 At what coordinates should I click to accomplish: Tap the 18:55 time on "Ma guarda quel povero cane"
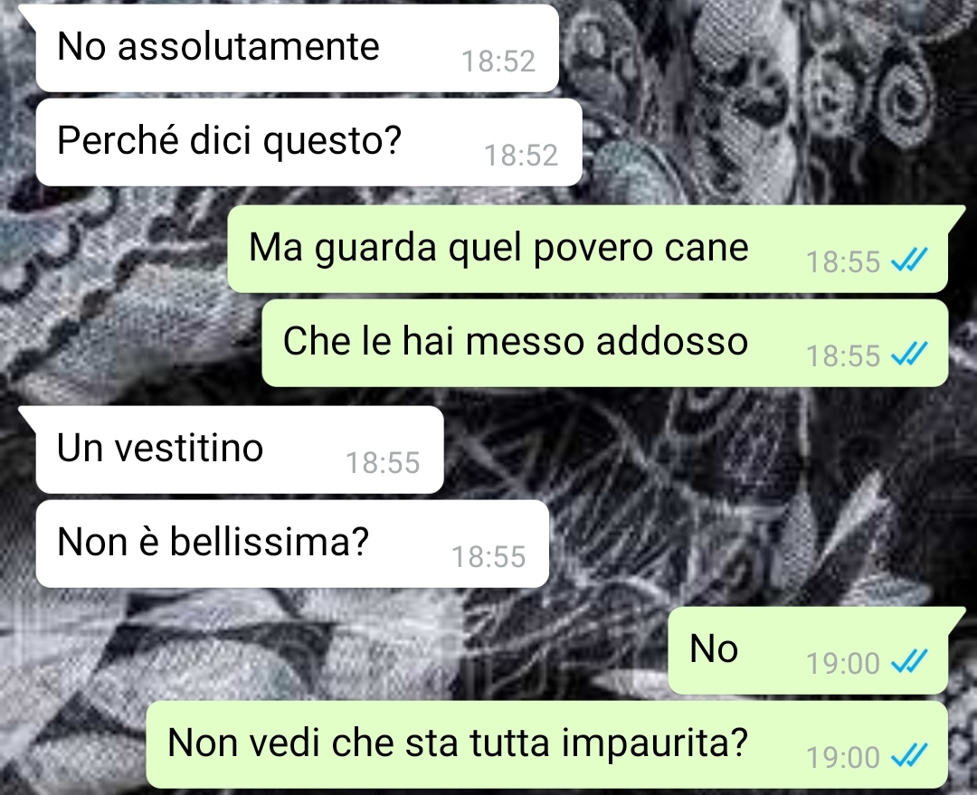(843, 261)
